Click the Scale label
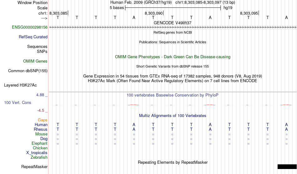Image resolution: width=297 pixels, height=174 pixels. 42,8
